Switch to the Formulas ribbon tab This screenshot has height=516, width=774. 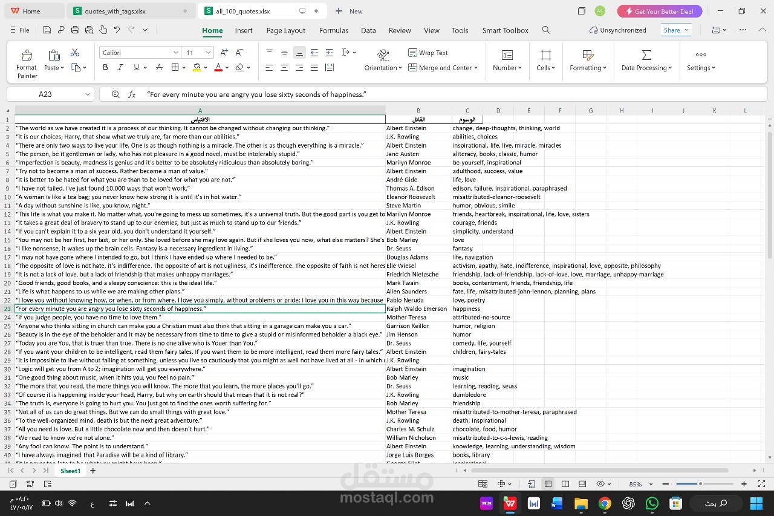click(x=333, y=30)
